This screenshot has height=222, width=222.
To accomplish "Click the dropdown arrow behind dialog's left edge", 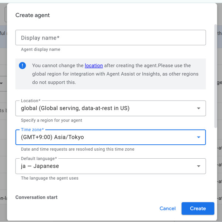I will point(1,83).
